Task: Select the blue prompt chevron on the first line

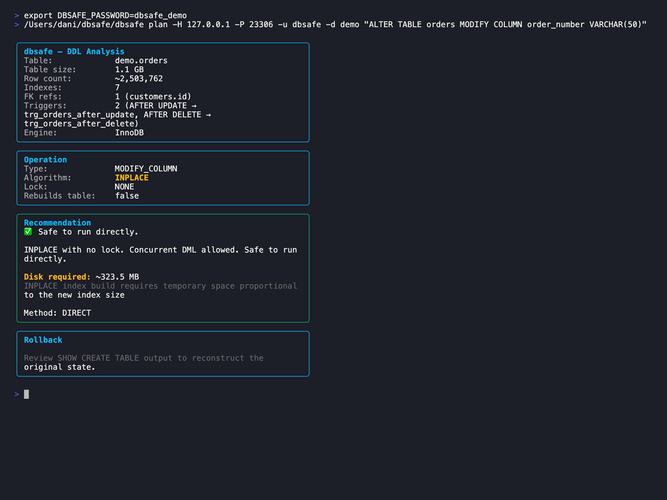Action: (x=17, y=15)
